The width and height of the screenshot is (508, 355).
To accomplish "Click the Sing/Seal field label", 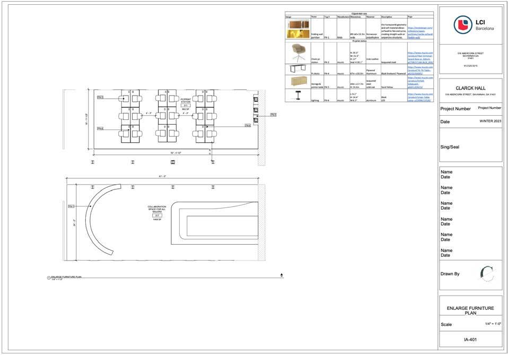I will coord(450,147).
